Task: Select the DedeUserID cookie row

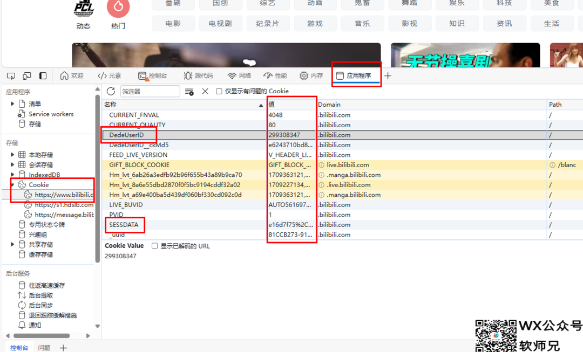Action: point(342,135)
